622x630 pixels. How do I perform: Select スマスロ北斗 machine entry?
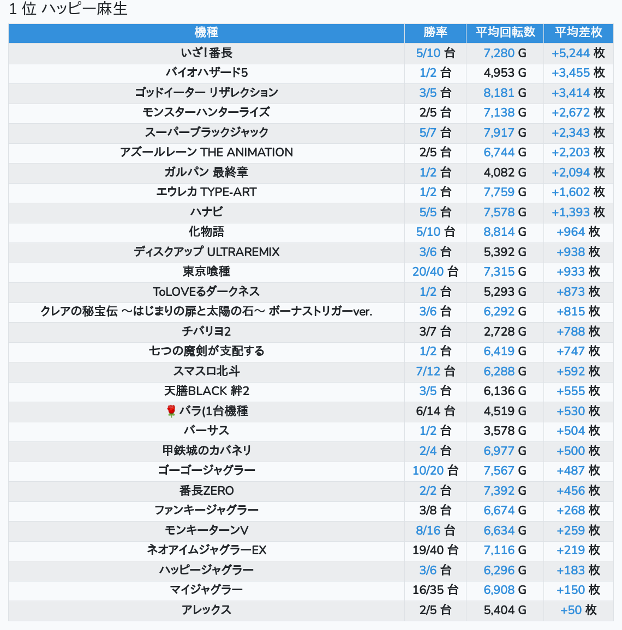coord(206,371)
